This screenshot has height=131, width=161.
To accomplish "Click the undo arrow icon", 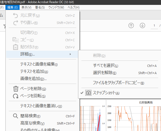I will click(15, 16).
